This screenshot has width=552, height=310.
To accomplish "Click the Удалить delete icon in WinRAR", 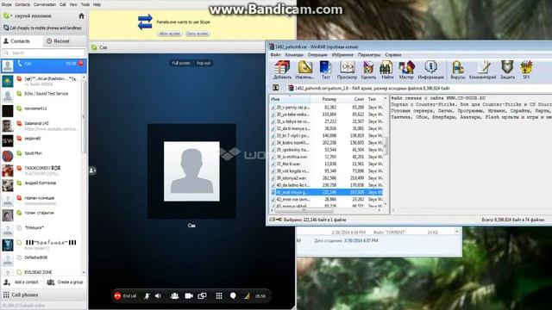I will pos(368,70).
